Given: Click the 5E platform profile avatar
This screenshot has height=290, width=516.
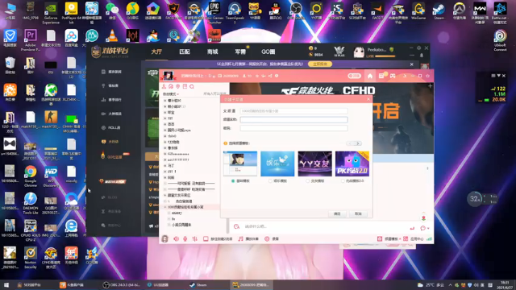Looking at the screenshot, I should pyautogui.click(x=359, y=52).
